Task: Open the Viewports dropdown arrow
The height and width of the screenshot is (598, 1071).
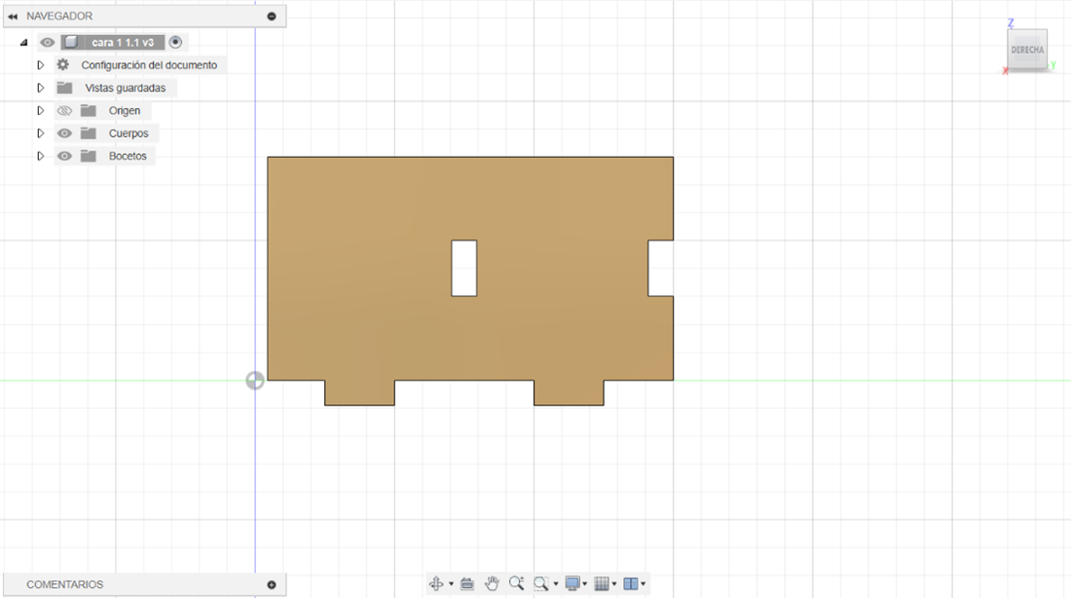Action: (x=644, y=584)
